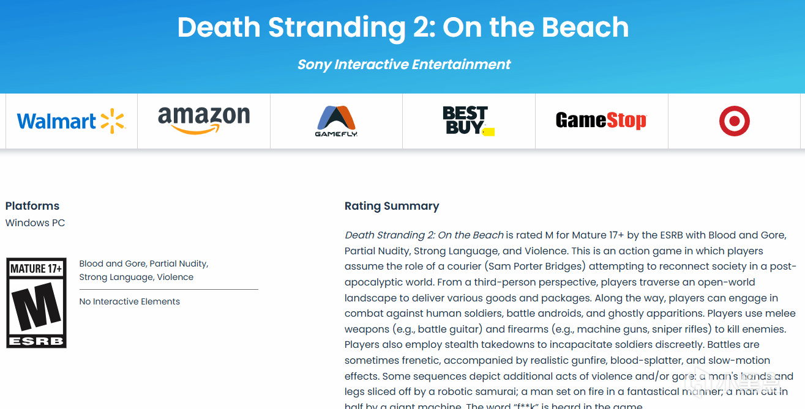Click the Rating Summary heading
805x409 pixels.
[x=392, y=206]
